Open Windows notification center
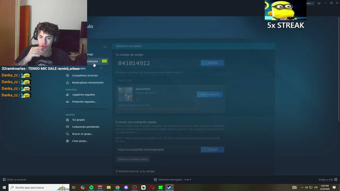This screenshot has width=340, height=191. coord(334,188)
